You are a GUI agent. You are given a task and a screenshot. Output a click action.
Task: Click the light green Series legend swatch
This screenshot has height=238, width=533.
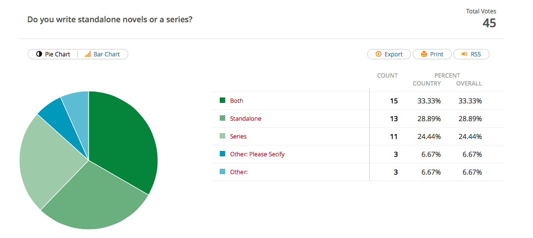tap(222, 136)
